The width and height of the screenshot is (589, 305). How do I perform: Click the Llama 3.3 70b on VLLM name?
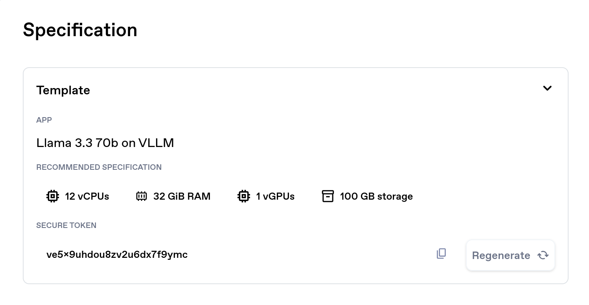(x=105, y=143)
